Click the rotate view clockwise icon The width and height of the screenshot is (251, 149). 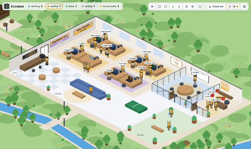pyautogui.click(x=166, y=7)
